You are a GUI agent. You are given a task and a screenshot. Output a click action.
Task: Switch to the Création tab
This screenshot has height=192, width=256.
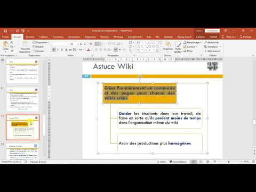pos(43,37)
